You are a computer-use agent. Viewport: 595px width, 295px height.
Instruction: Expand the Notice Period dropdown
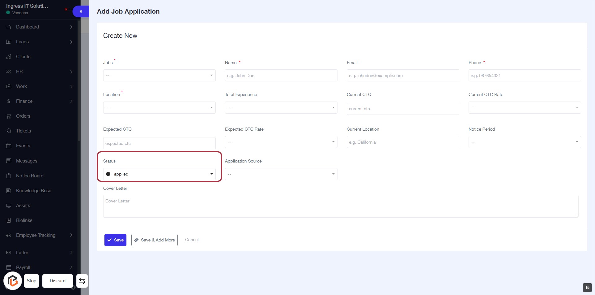524,142
